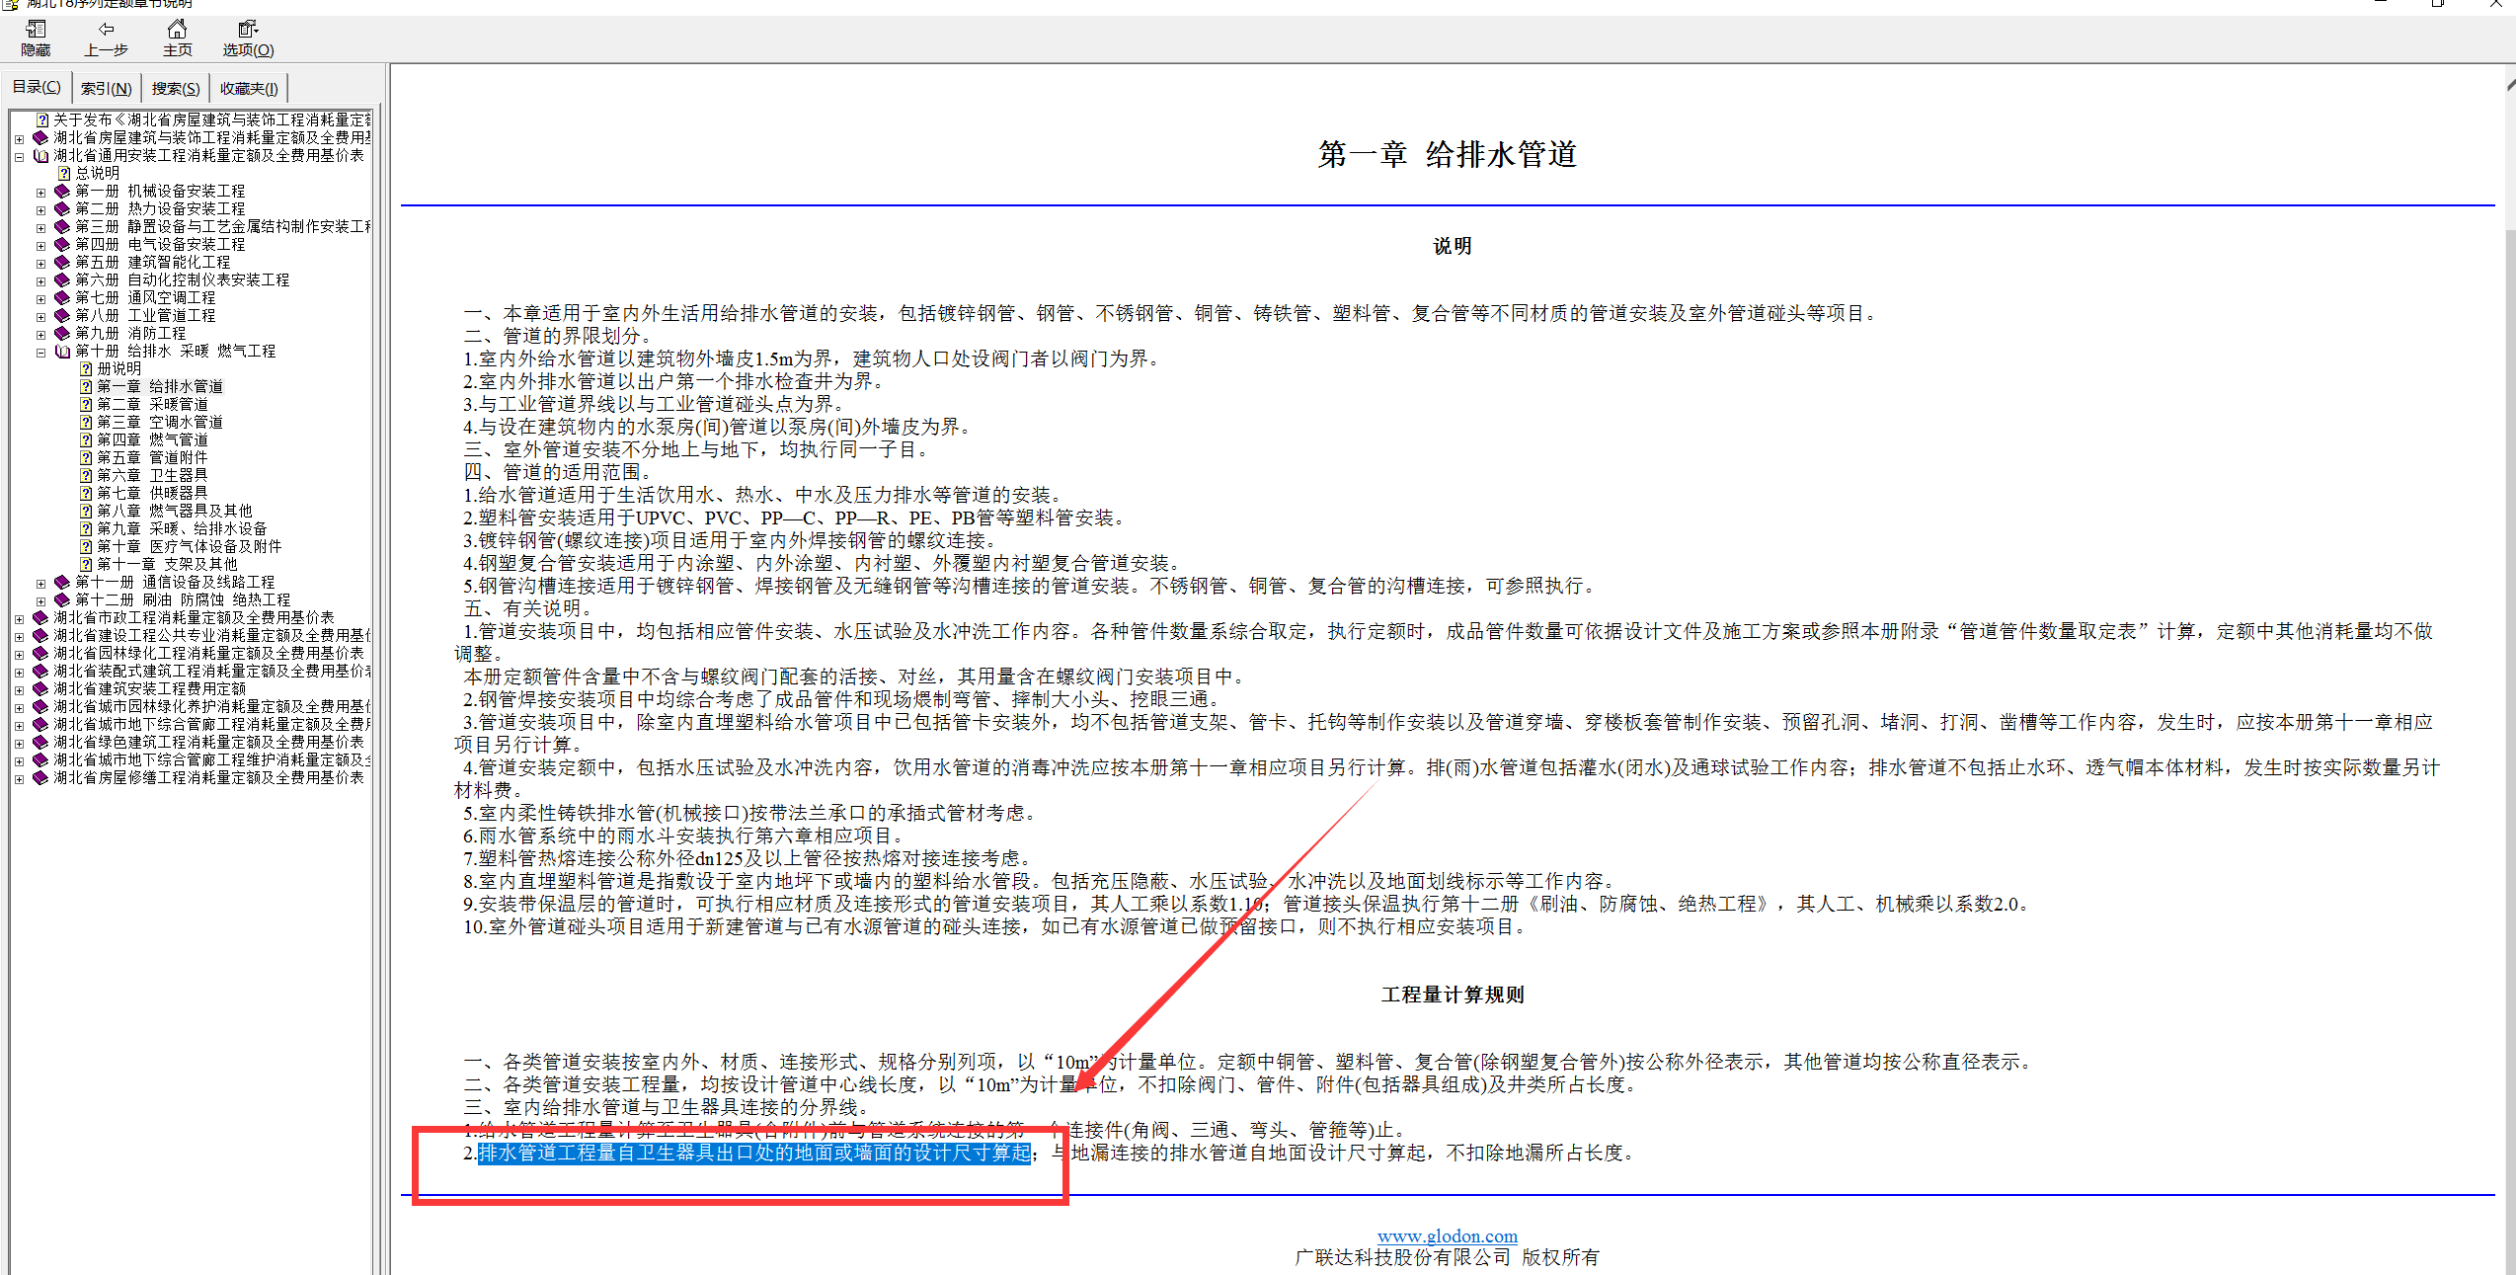
Task: Click the 隐藏 (Hide) toolbar icon
Action: [37, 39]
